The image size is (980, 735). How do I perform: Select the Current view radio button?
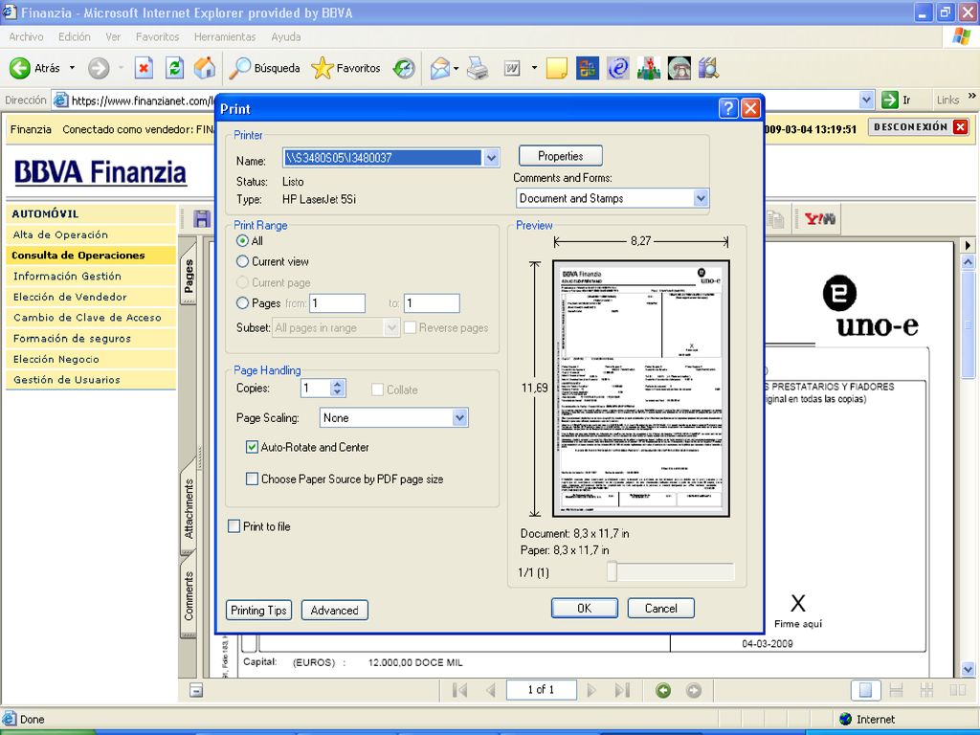242,261
